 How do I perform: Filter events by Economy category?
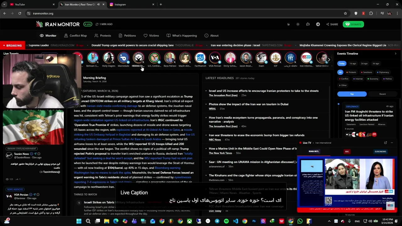[373, 79]
